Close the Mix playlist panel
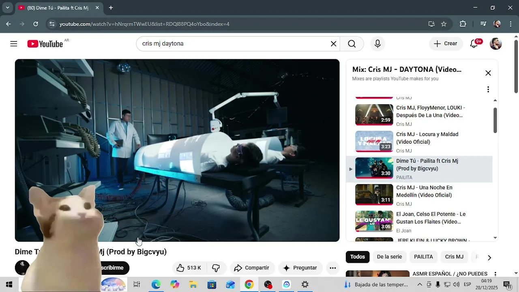This screenshot has width=519, height=292. (488, 73)
